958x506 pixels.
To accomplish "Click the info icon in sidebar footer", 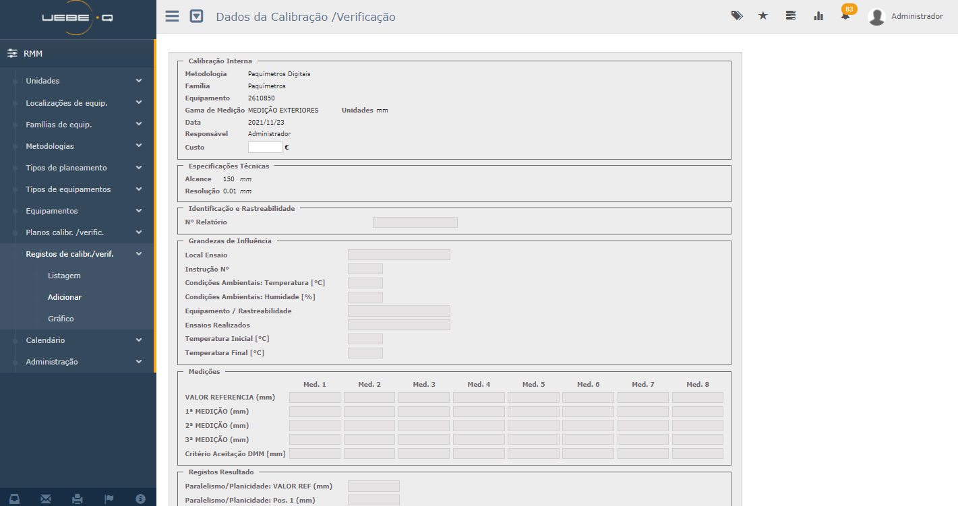I will 140,499.
